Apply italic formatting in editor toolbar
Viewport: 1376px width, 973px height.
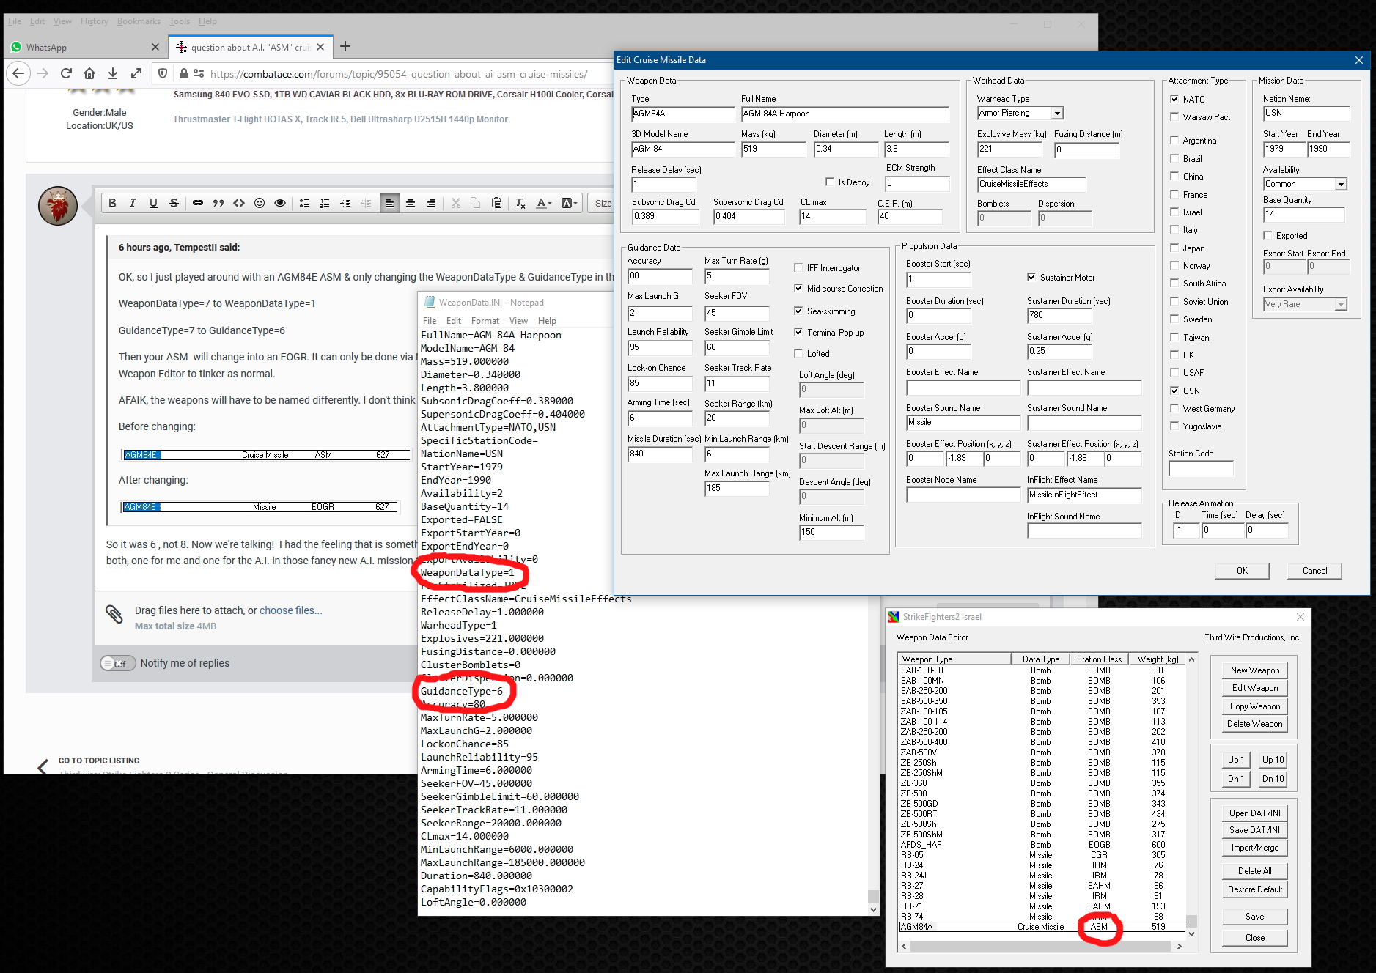tap(133, 204)
